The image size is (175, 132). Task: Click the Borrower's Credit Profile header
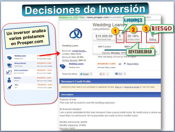tap(110, 81)
